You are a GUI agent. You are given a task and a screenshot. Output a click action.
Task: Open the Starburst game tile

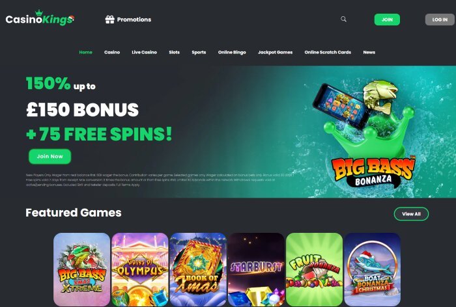256,269
